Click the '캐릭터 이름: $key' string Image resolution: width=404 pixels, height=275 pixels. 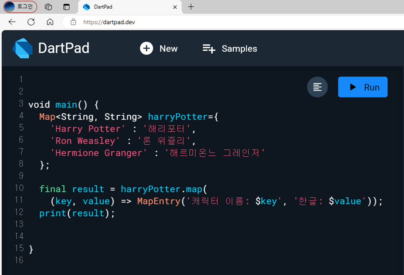(x=234, y=201)
